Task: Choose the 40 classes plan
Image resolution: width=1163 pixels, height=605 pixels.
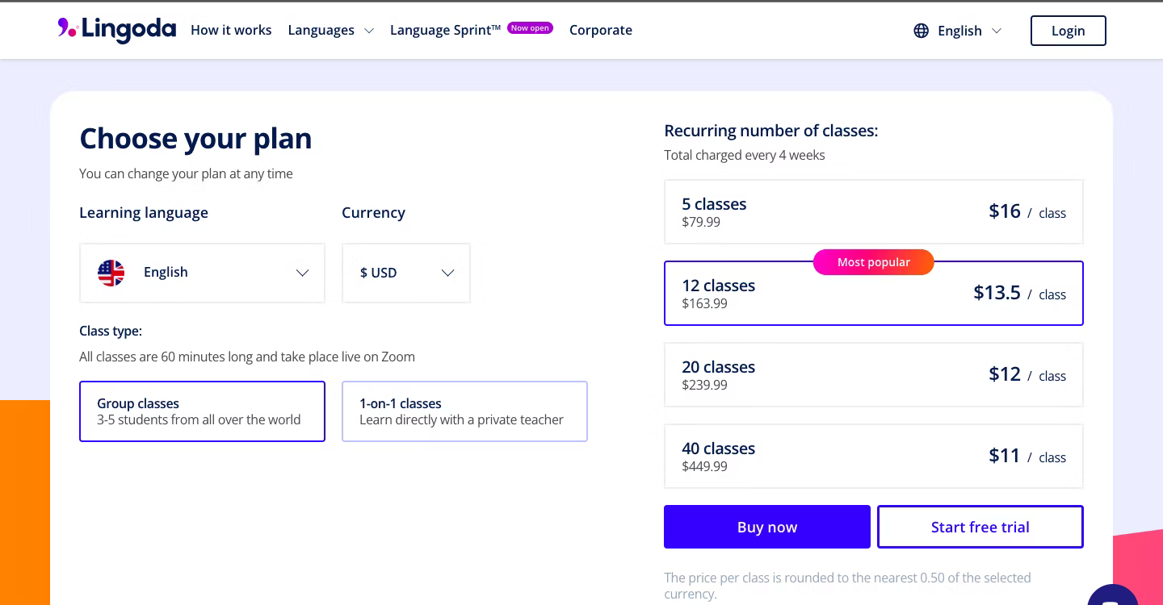Action: [873, 457]
